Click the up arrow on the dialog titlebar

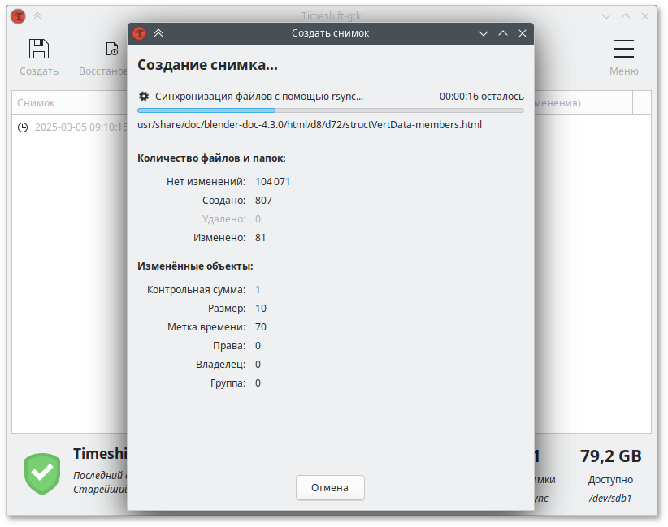(x=503, y=33)
